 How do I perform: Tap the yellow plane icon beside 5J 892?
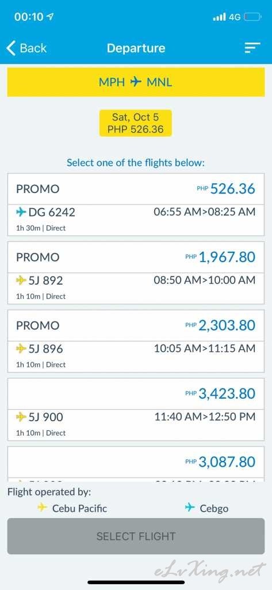[x=21, y=281]
